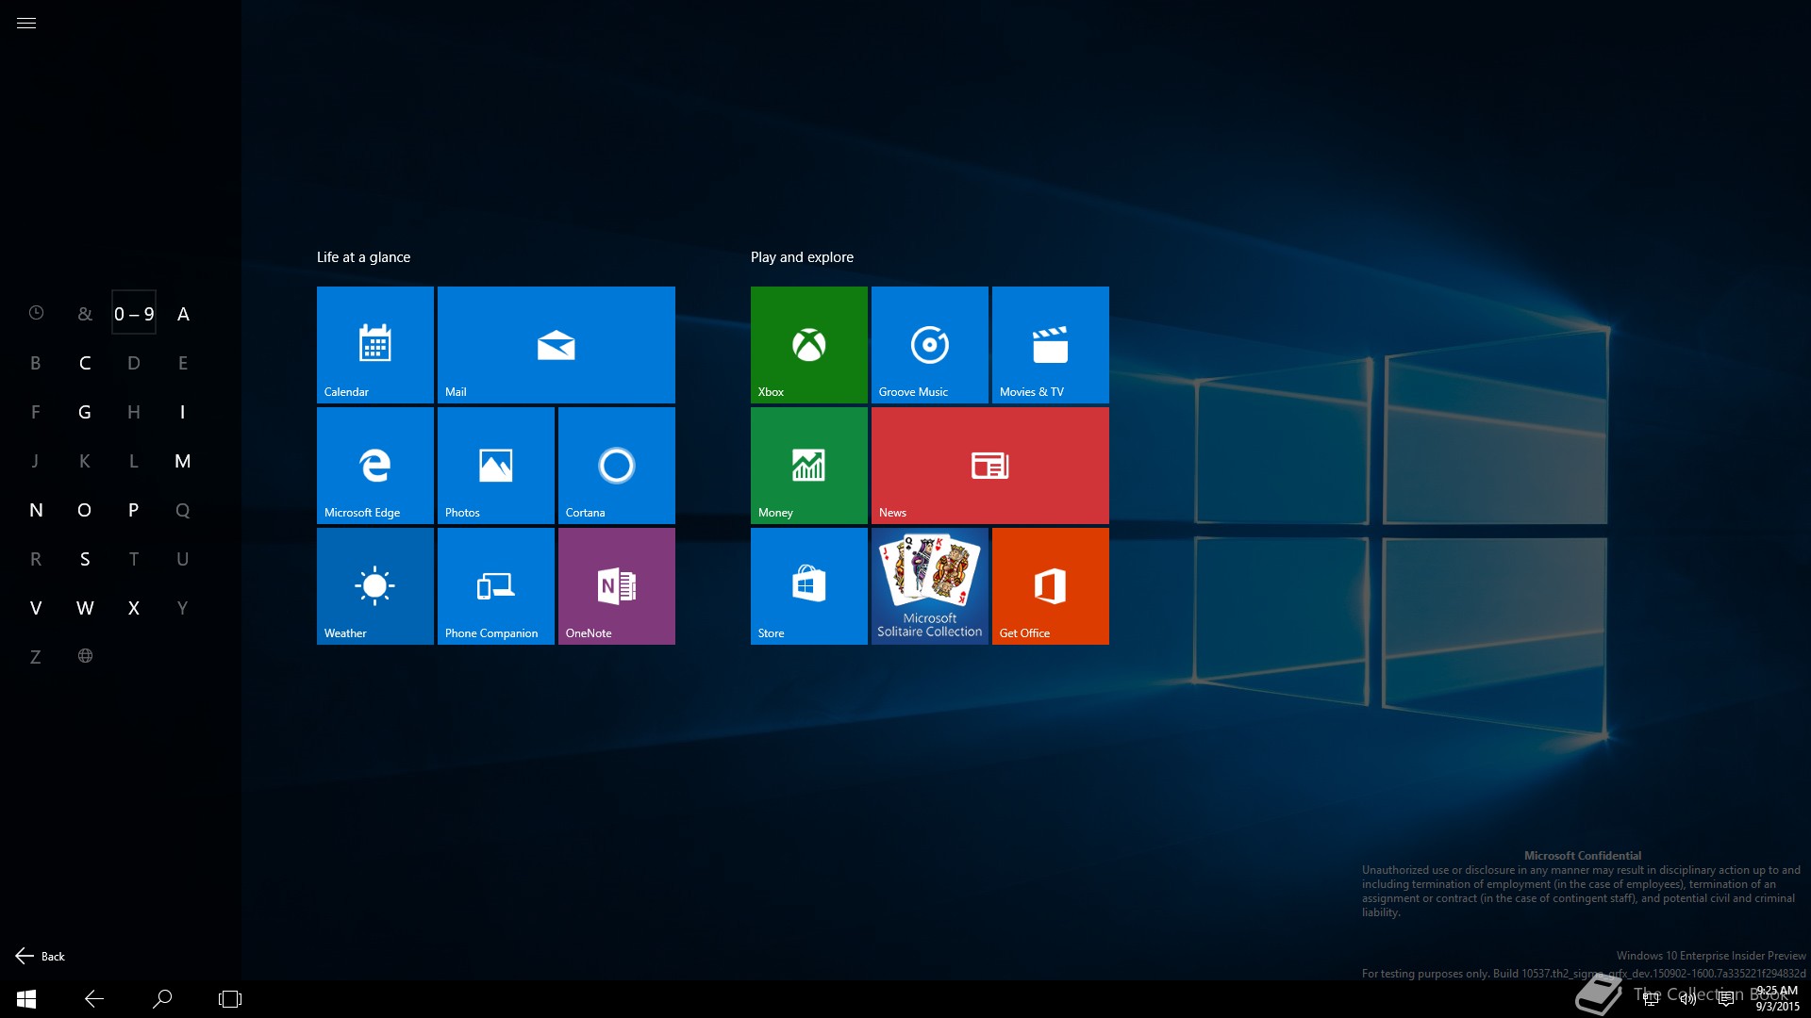
Task: Open Action Center notifications icon
Action: click(x=1726, y=999)
